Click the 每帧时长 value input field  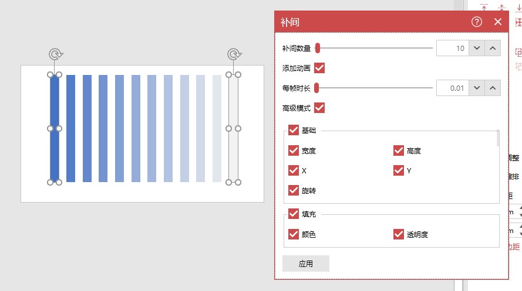click(x=452, y=88)
